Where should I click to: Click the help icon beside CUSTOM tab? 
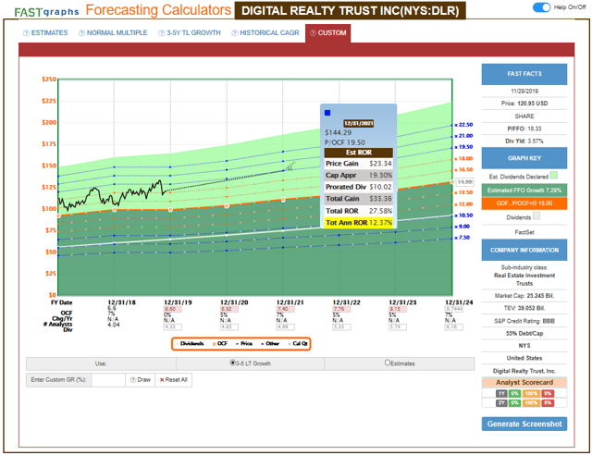(313, 33)
